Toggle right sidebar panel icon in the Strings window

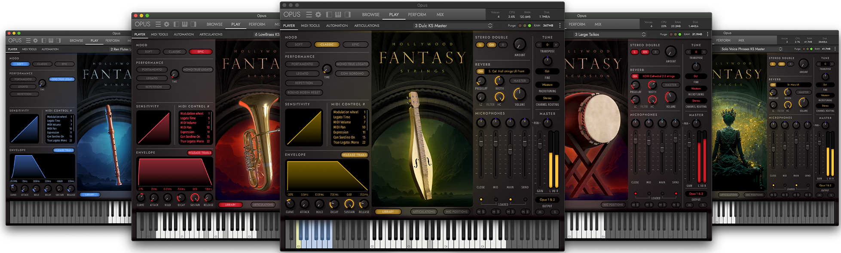(x=348, y=15)
